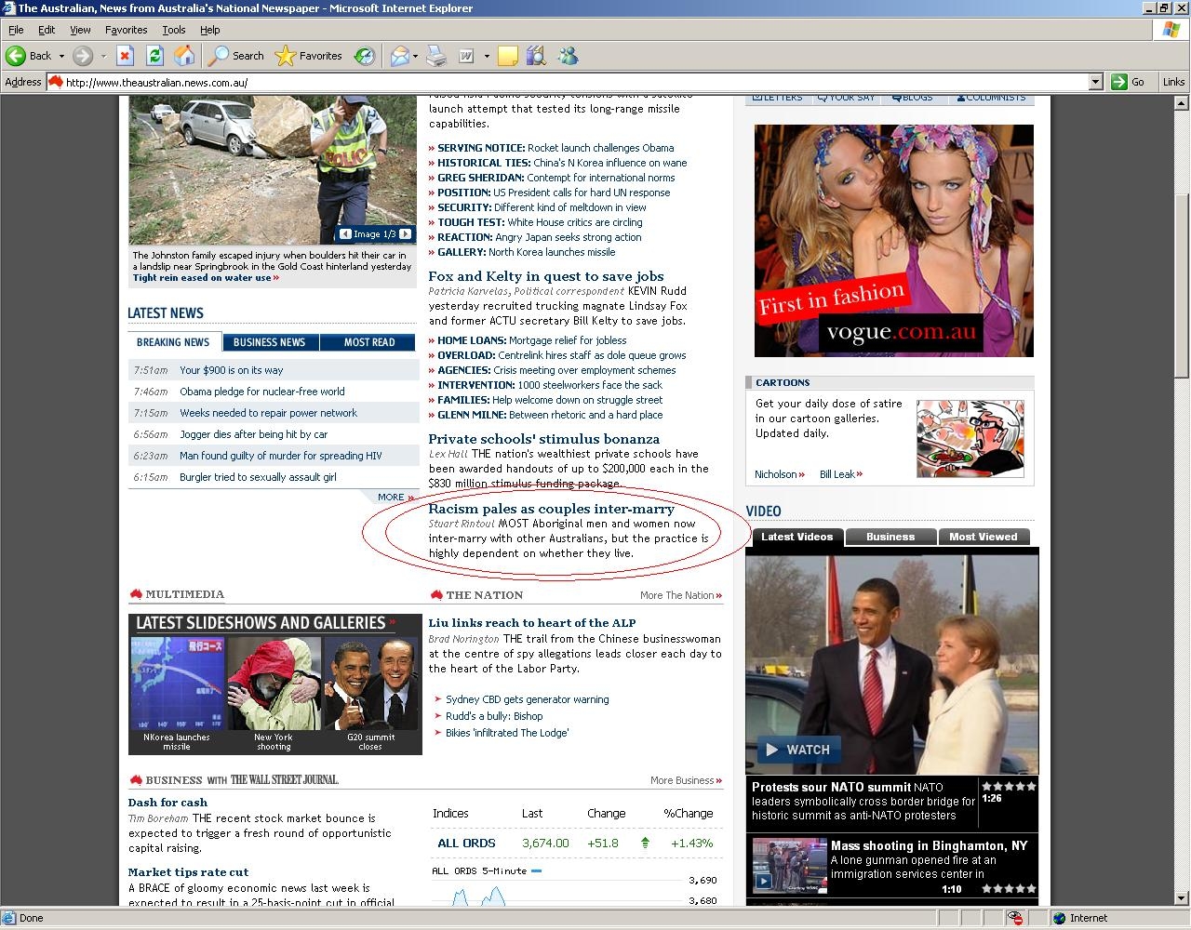Screen dimensions: 1191x930
Task: Switch to the Business News tab
Action: [269, 342]
